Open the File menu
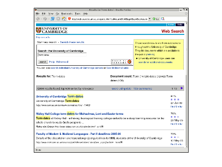Image resolution: width=222 pixels, height=167 pixels. coord(38,13)
